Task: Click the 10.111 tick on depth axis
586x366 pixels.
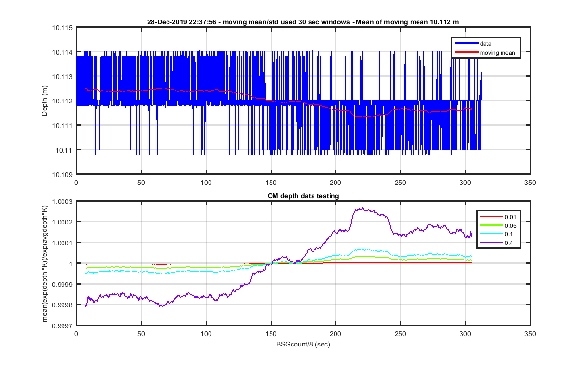Action: 63,125
